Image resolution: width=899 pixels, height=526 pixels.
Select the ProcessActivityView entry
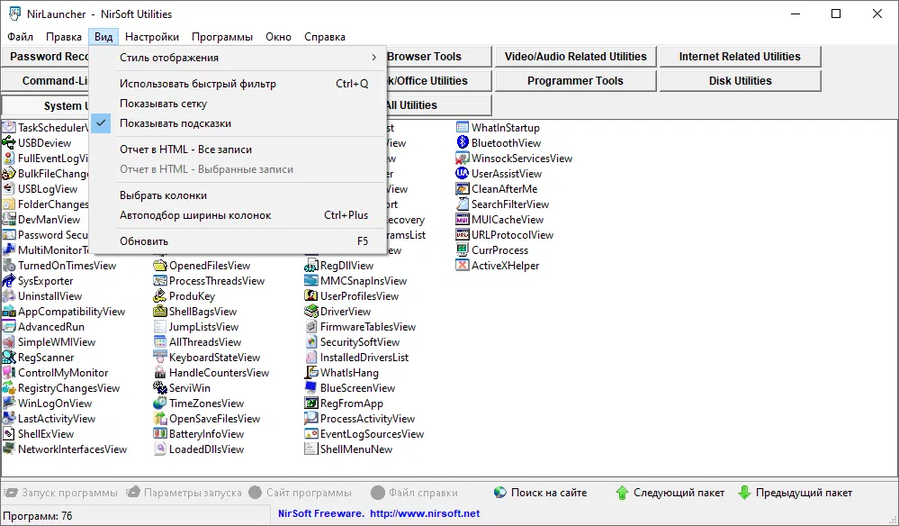[x=360, y=419]
